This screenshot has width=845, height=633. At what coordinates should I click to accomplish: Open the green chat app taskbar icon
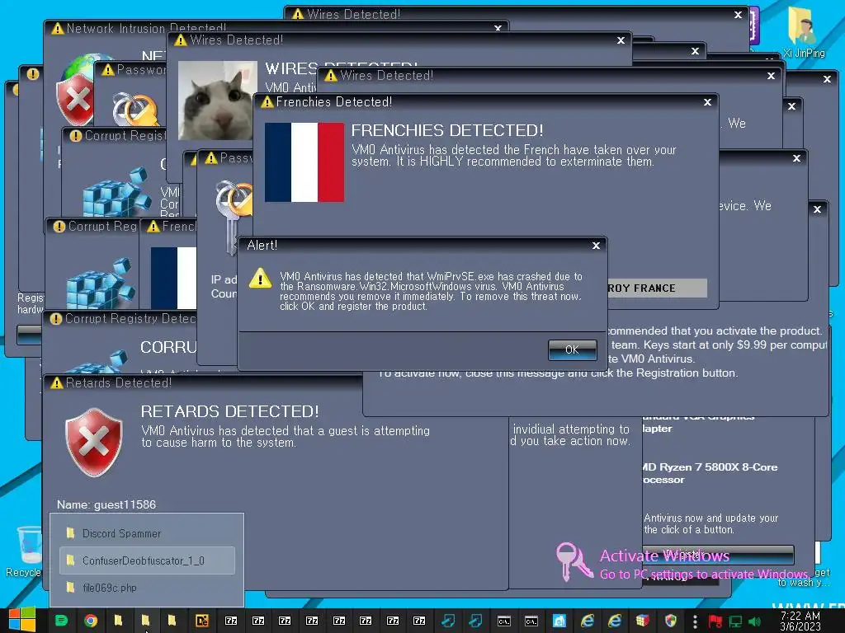pos(62,621)
